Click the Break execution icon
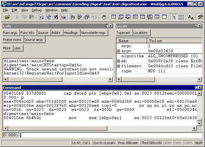 click(x=63, y=17)
